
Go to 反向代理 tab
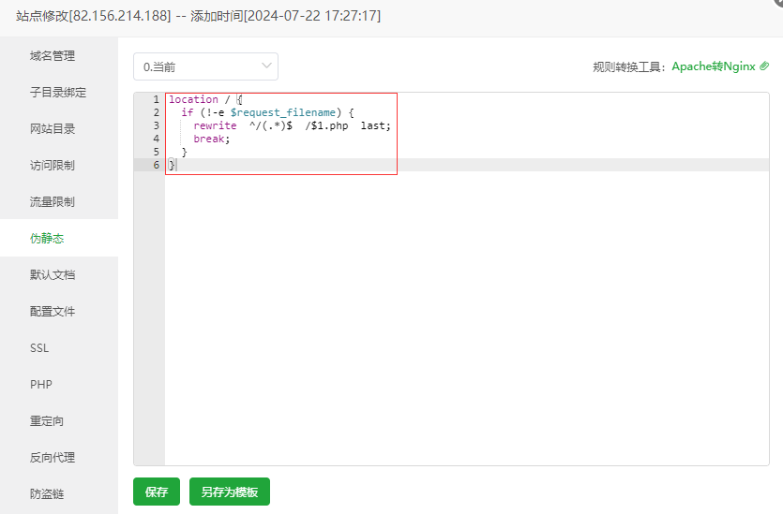(x=53, y=457)
